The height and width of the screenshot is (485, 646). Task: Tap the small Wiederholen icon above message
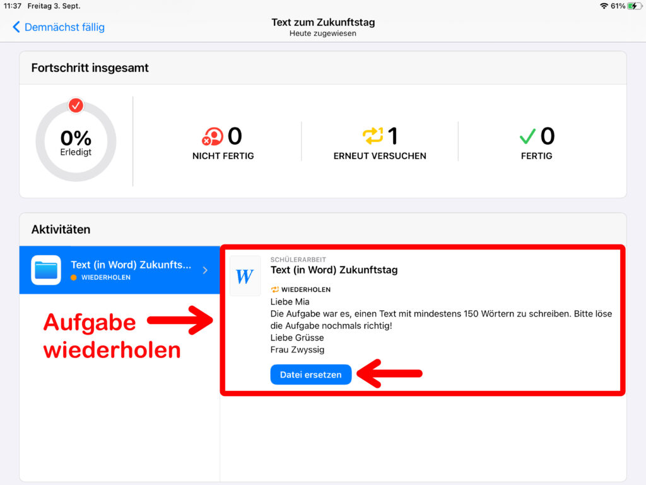click(x=275, y=290)
